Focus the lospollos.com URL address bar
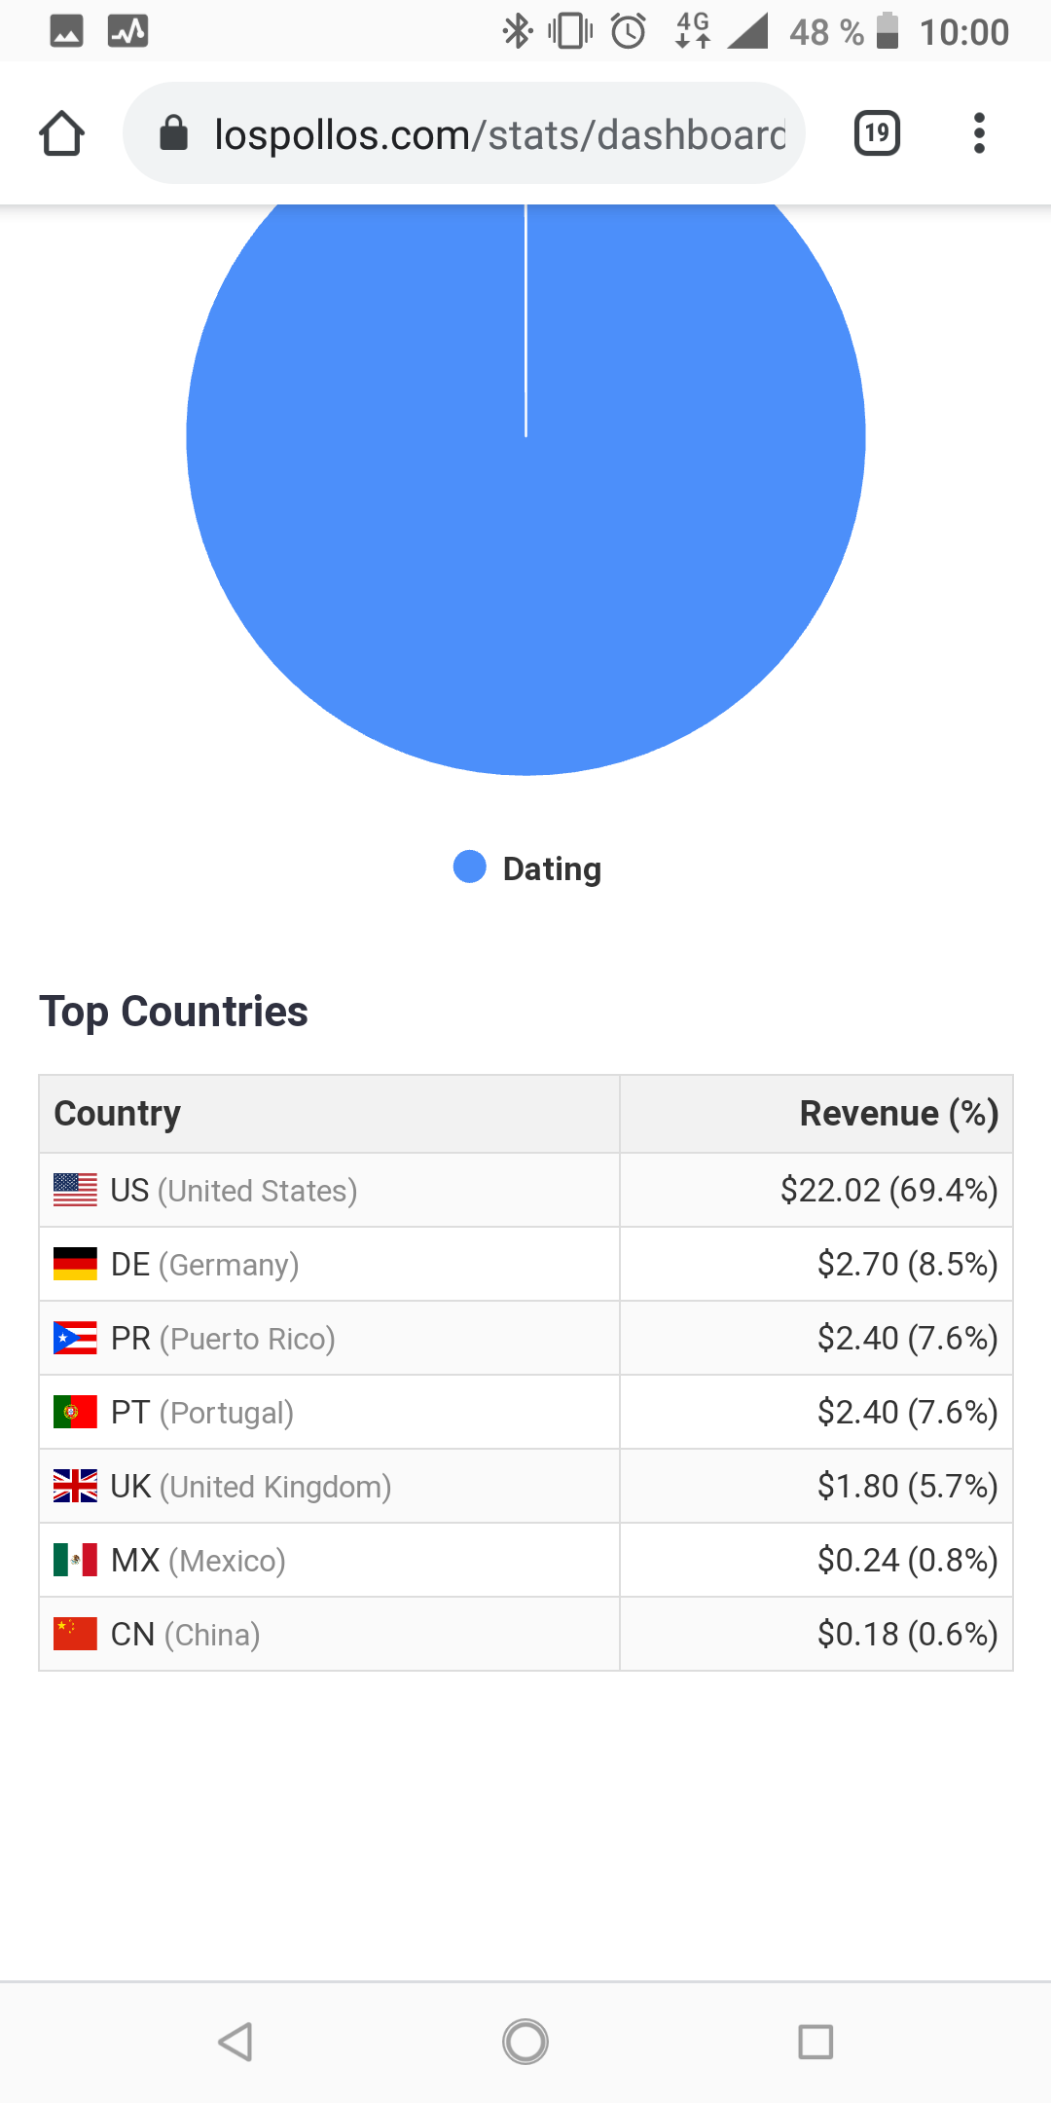 pyautogui.click(x=463, y=133)
